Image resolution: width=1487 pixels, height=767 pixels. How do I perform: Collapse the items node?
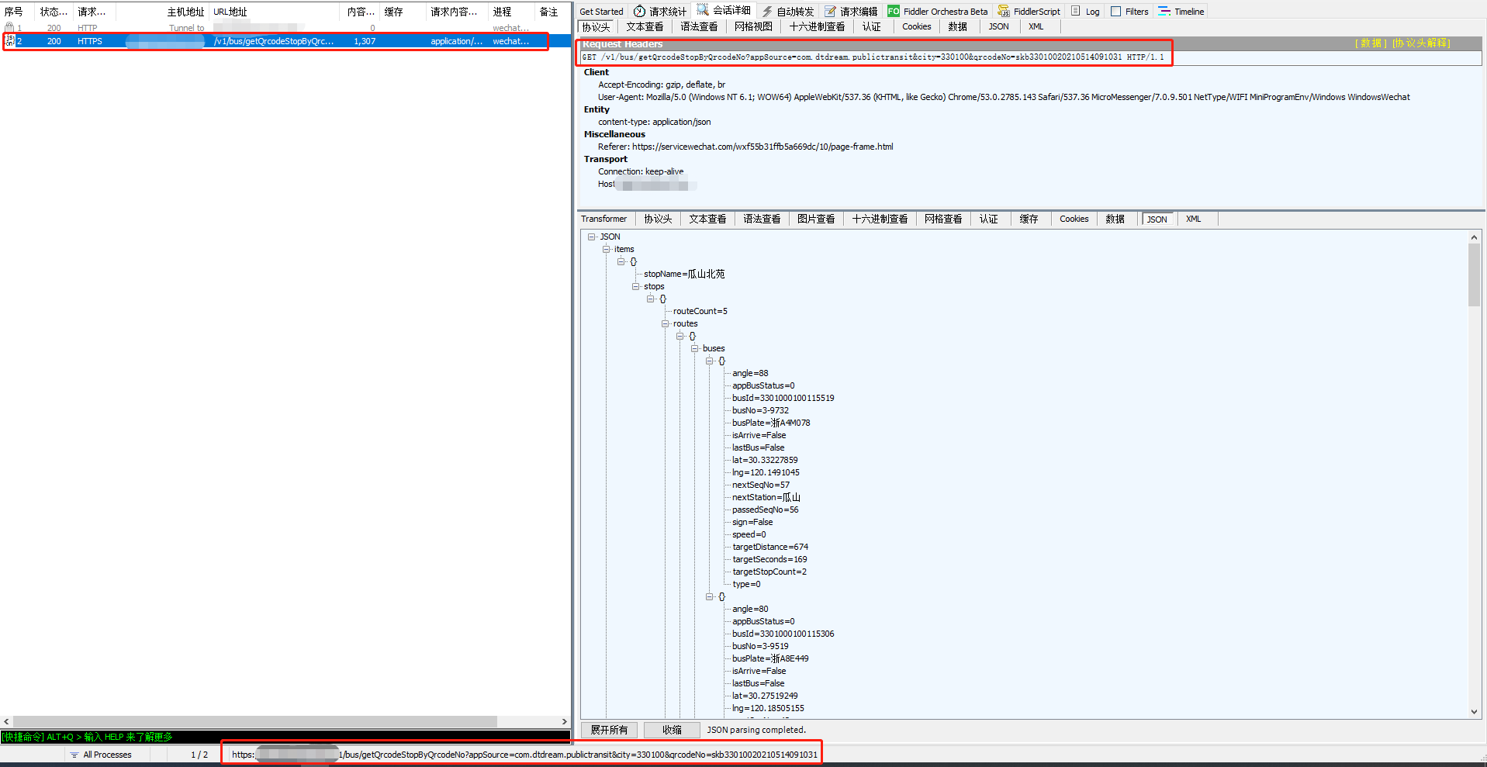coord(606,249)
